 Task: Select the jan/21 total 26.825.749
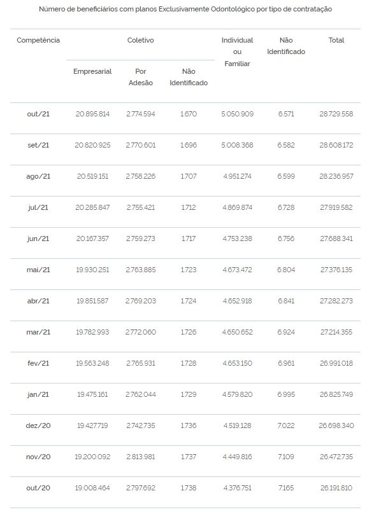point(336,394)
